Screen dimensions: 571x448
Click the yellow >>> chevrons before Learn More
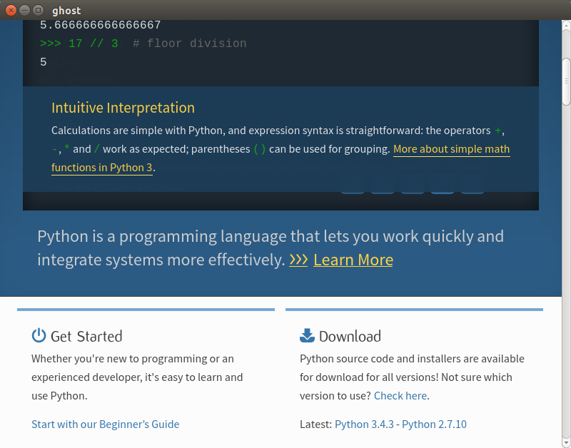point(298,260)
